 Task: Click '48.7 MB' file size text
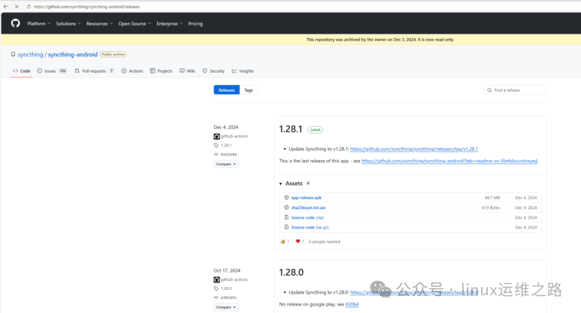click(x=492, y=197)
